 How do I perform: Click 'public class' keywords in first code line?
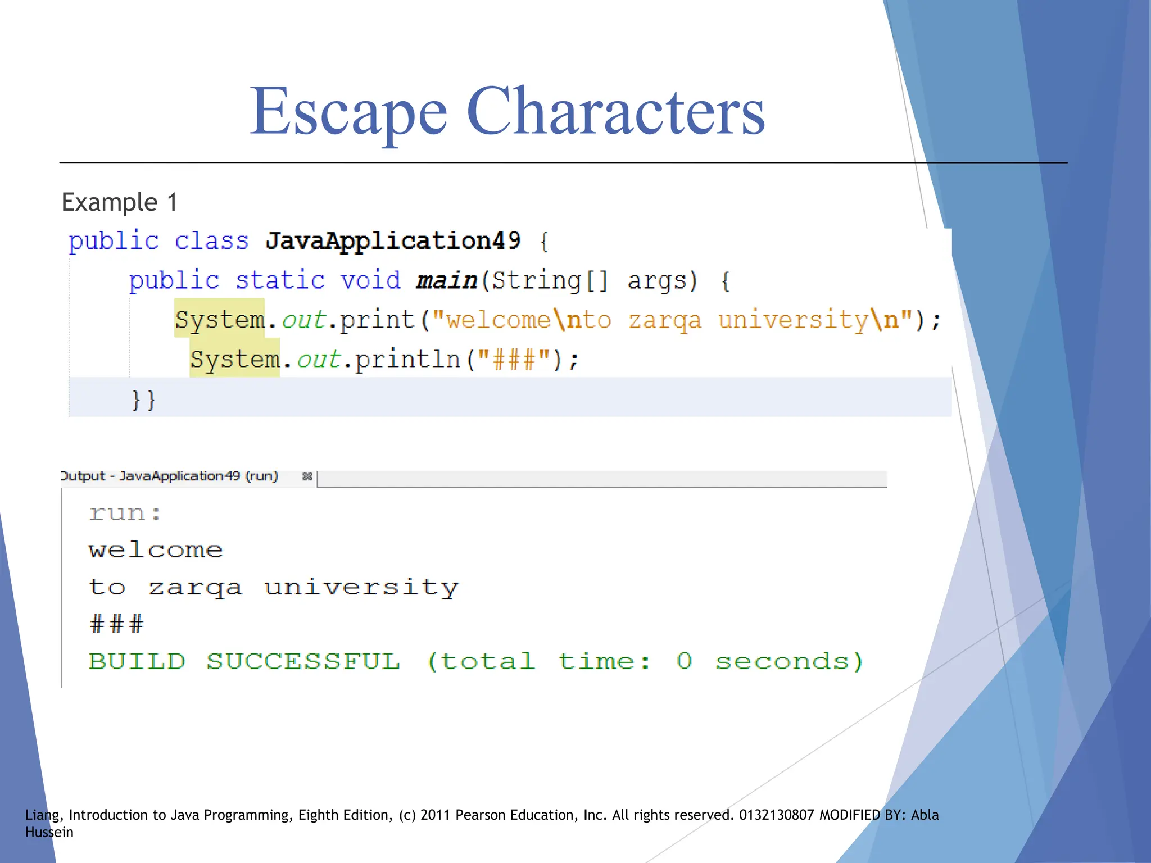point(158,242)
